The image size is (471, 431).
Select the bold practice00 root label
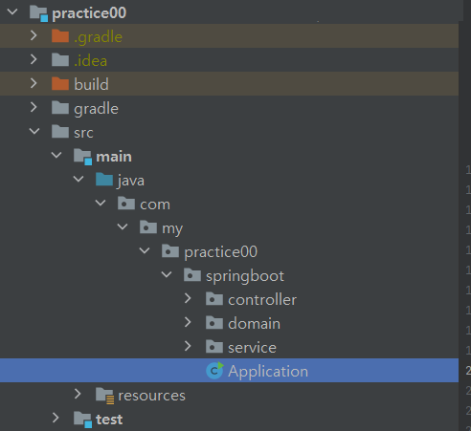[x=89, y=13]
